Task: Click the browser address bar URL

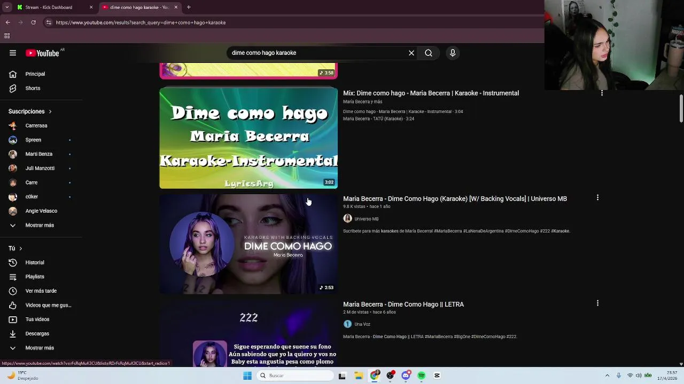Action: tap(141, 22)
